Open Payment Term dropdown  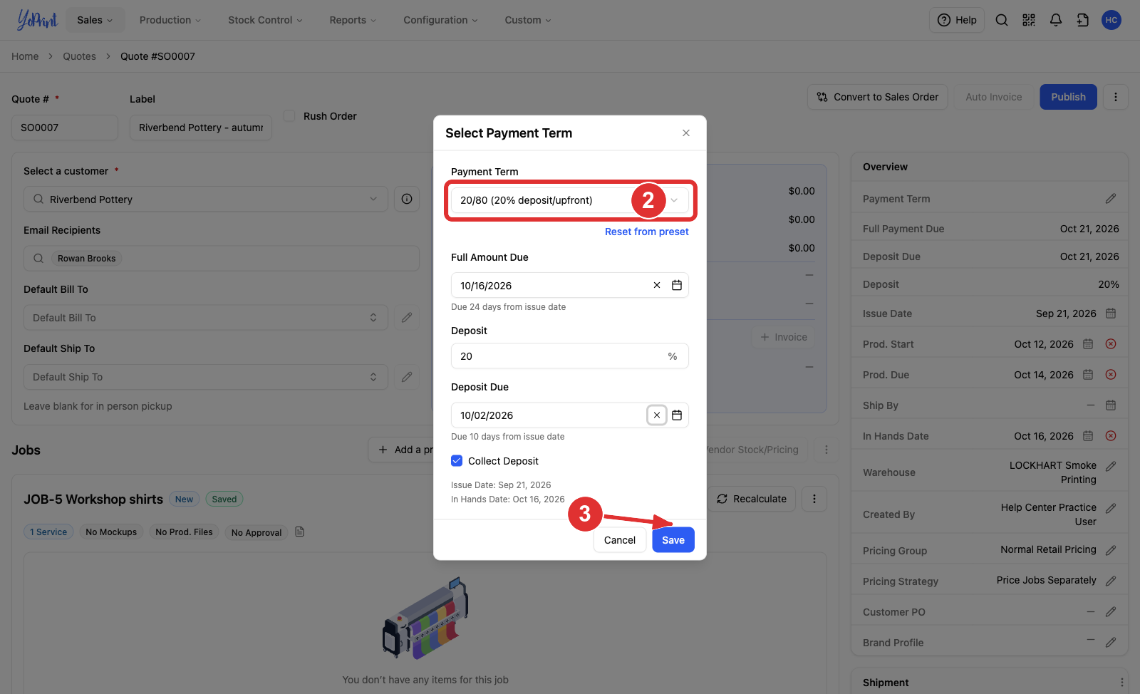(570, 200)
